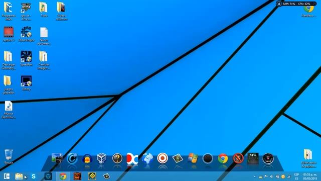Viewport: 321px width, 181px height.
Task: Open the "Editar botos" folder at bottom right
Action: (x=308, y=158)
